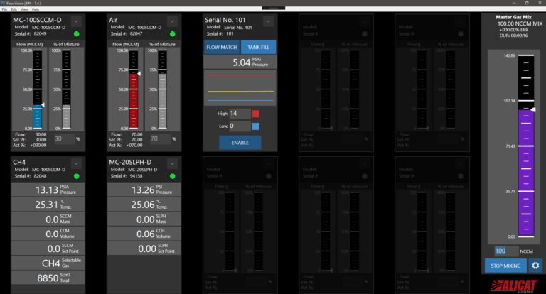Click the High pressure limit field showing 14
Viewport: 546px width, 294px height.
[240, 114]
